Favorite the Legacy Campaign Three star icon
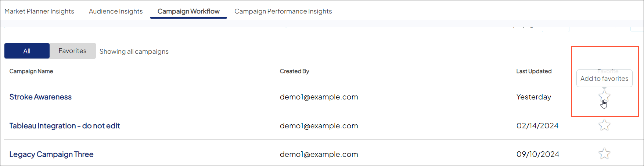The image size is (644, 166). (x=604, y=154)
